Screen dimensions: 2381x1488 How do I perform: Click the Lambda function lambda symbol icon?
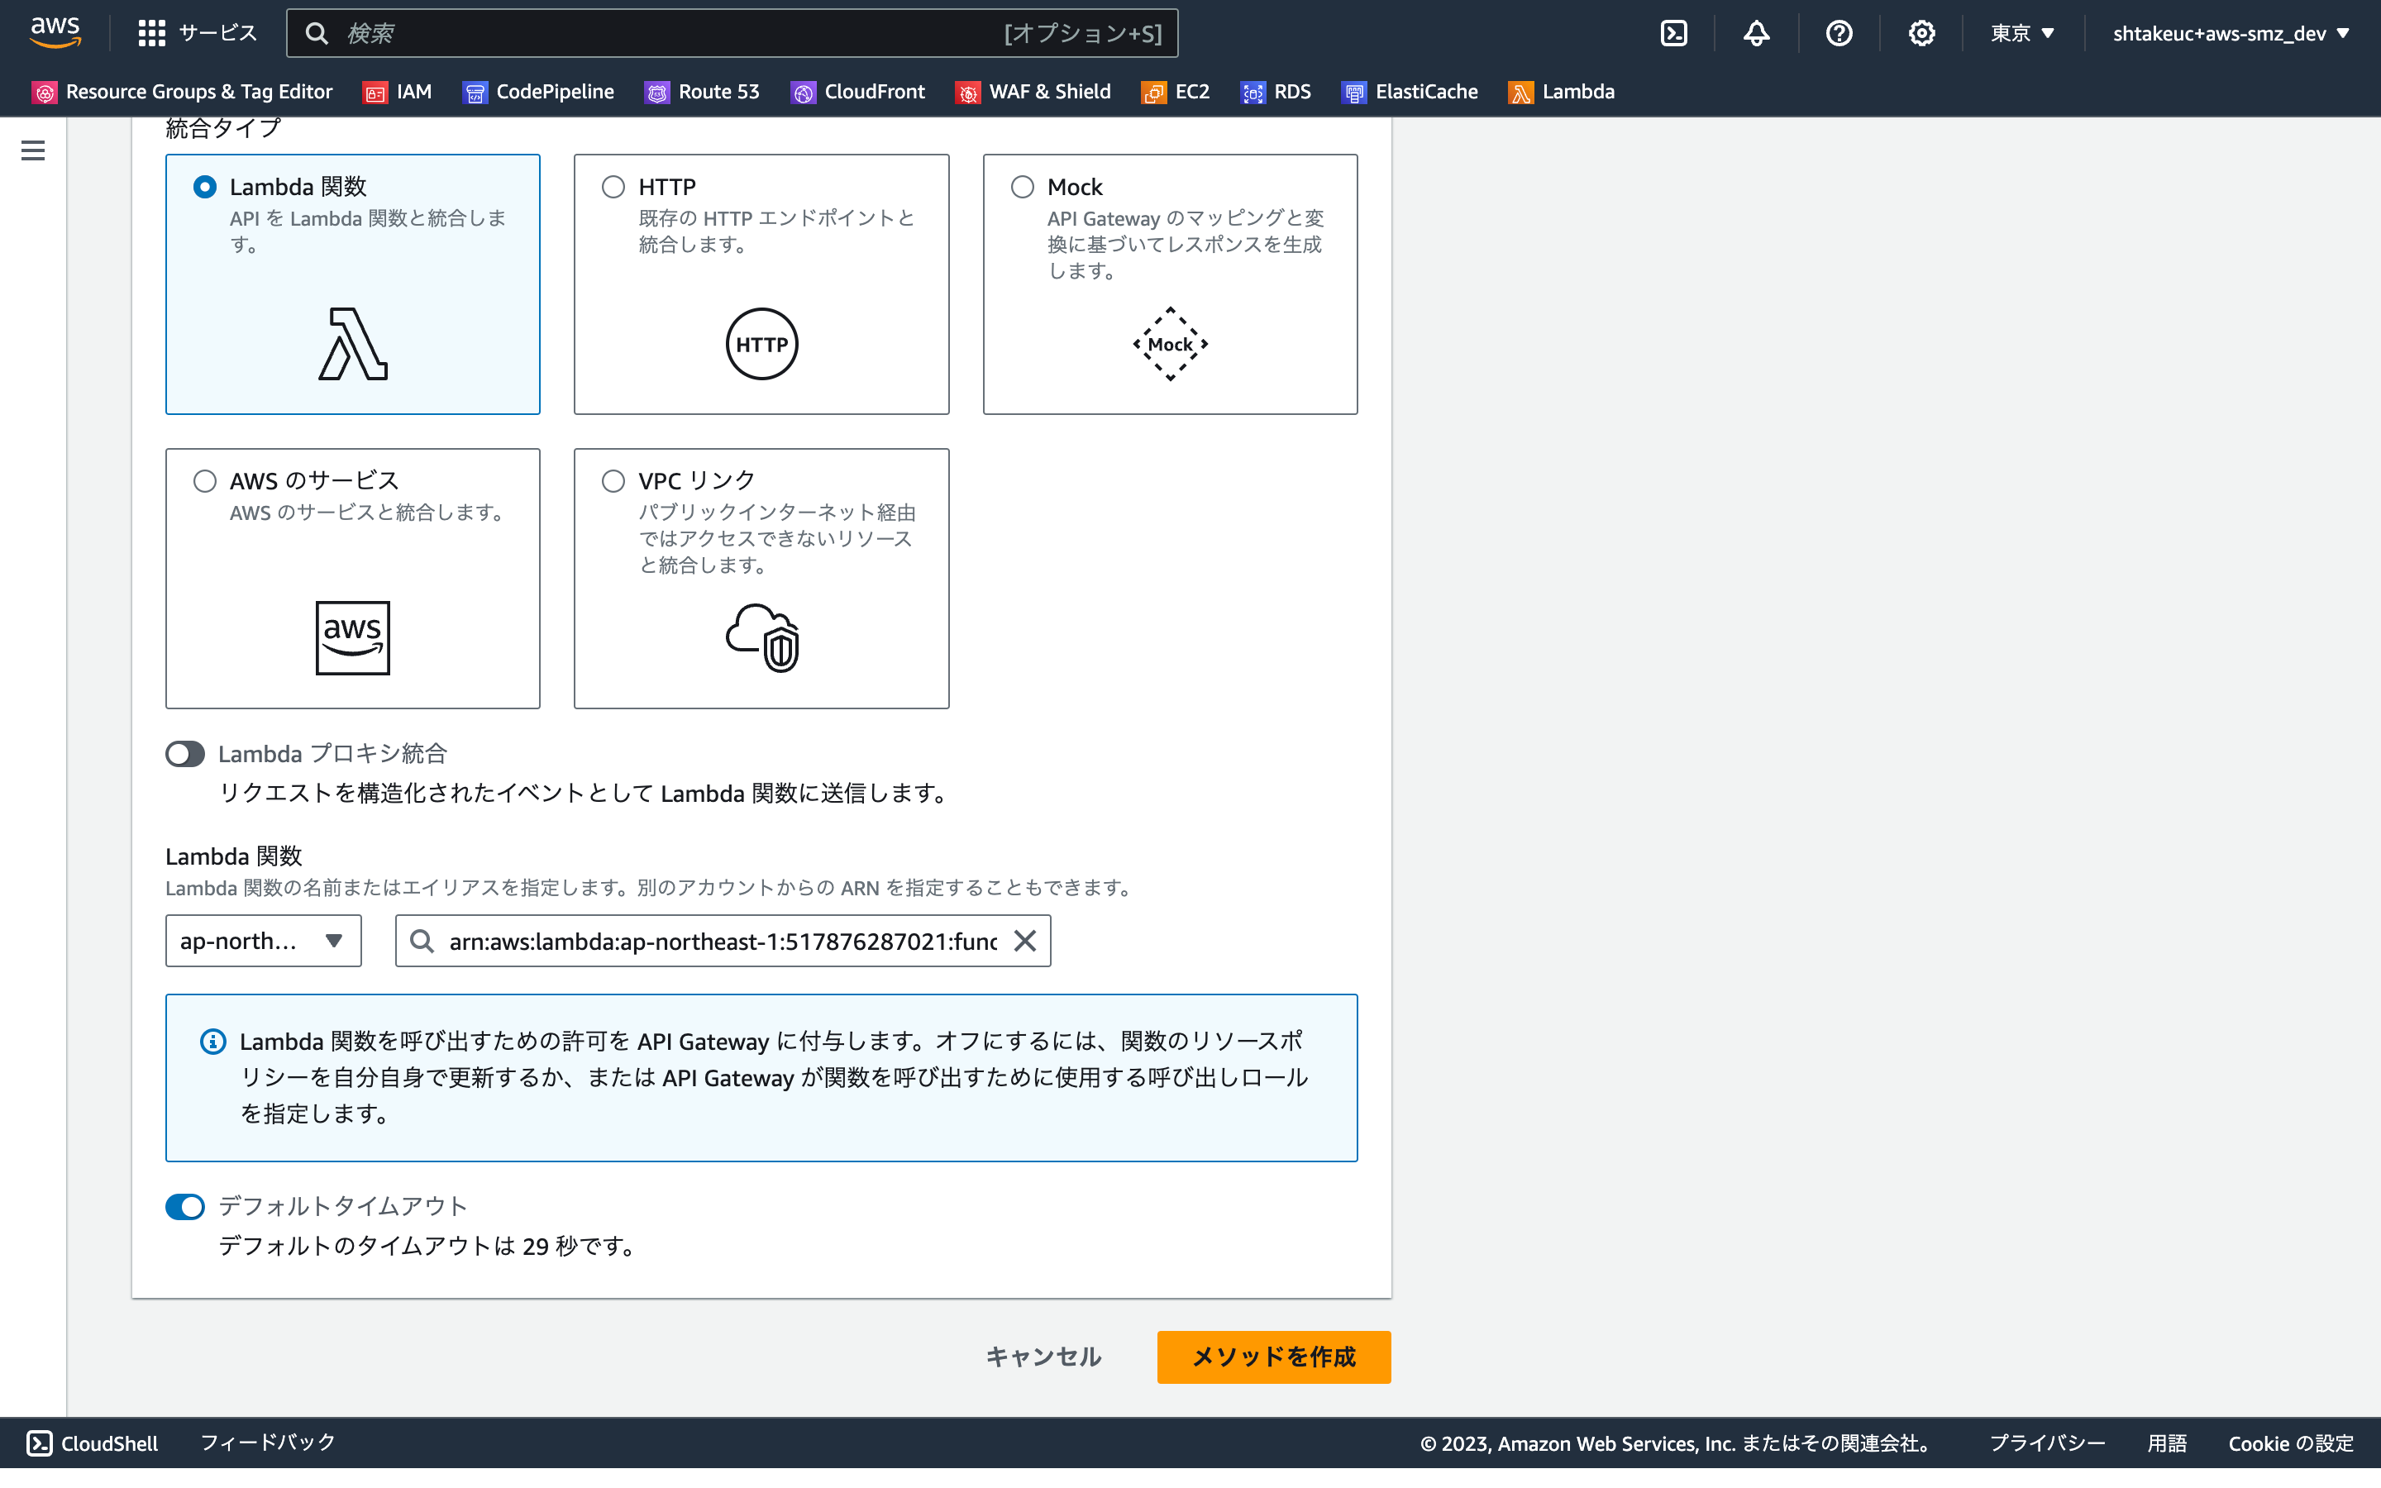(x=353, y=345)
